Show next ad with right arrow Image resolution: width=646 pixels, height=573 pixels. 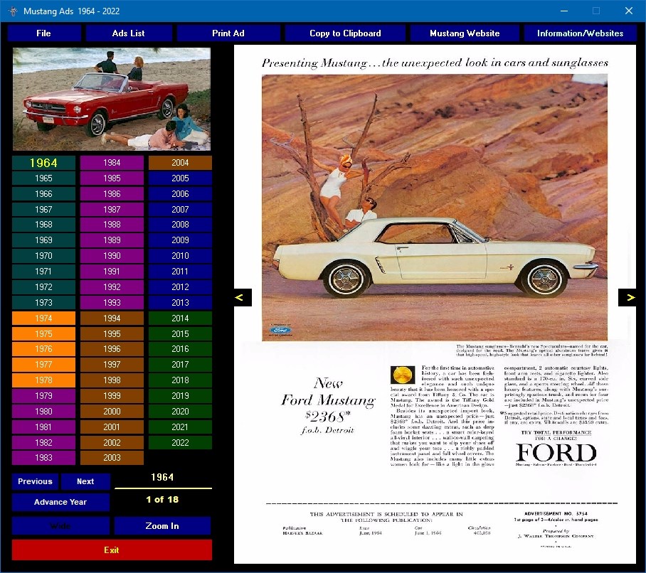pos(627,298)
